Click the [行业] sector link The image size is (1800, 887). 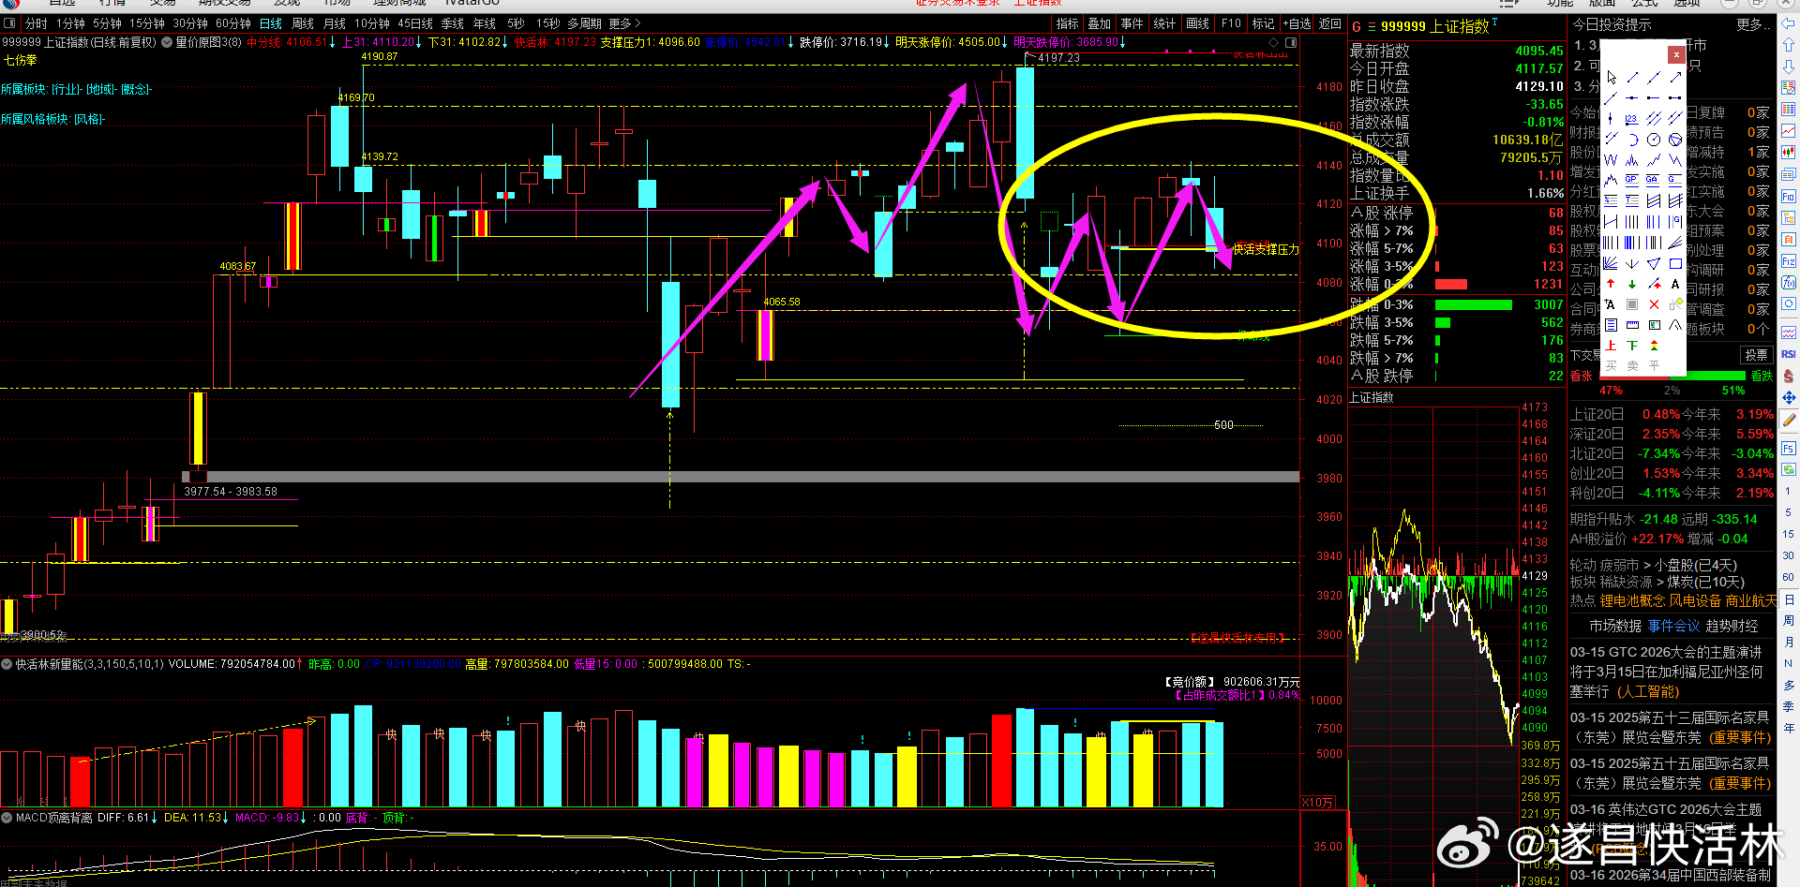[x=66, y=89]
